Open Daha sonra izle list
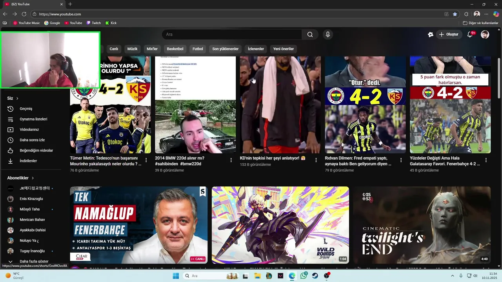502x282 pixels. click(31, 140)
